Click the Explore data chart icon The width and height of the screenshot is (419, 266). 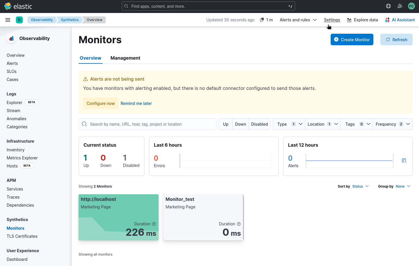coord(349,20)
